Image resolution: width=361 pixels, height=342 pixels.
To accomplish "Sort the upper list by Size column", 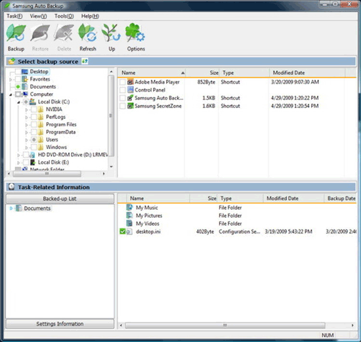I will [202, 73].
